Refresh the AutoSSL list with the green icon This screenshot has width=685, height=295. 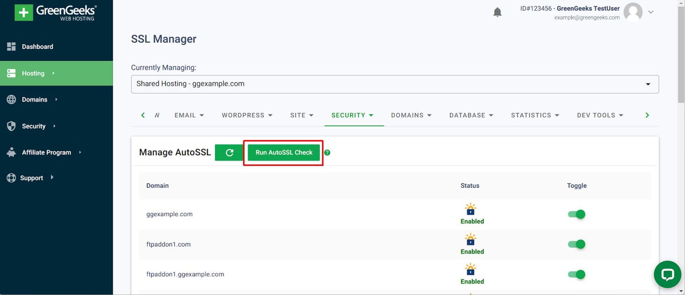(229, 152)
